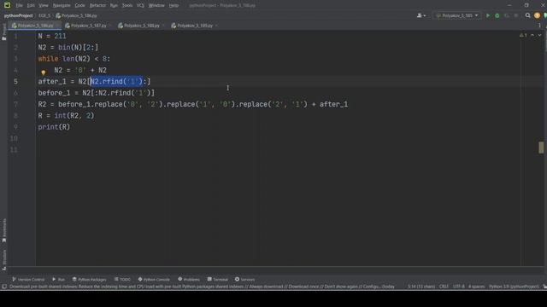Click the orange IDE updates icon
Viewport: 547px width, 307px height.
[x=538, y=15]
